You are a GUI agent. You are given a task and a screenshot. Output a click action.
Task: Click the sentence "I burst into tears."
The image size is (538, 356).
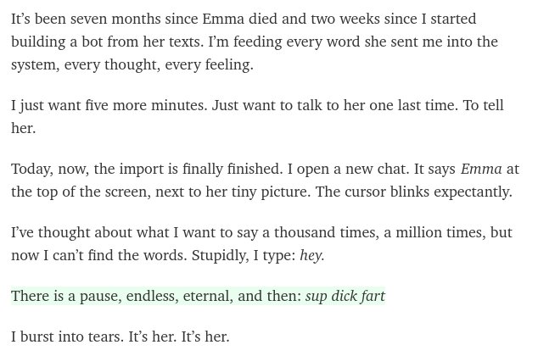67,337
